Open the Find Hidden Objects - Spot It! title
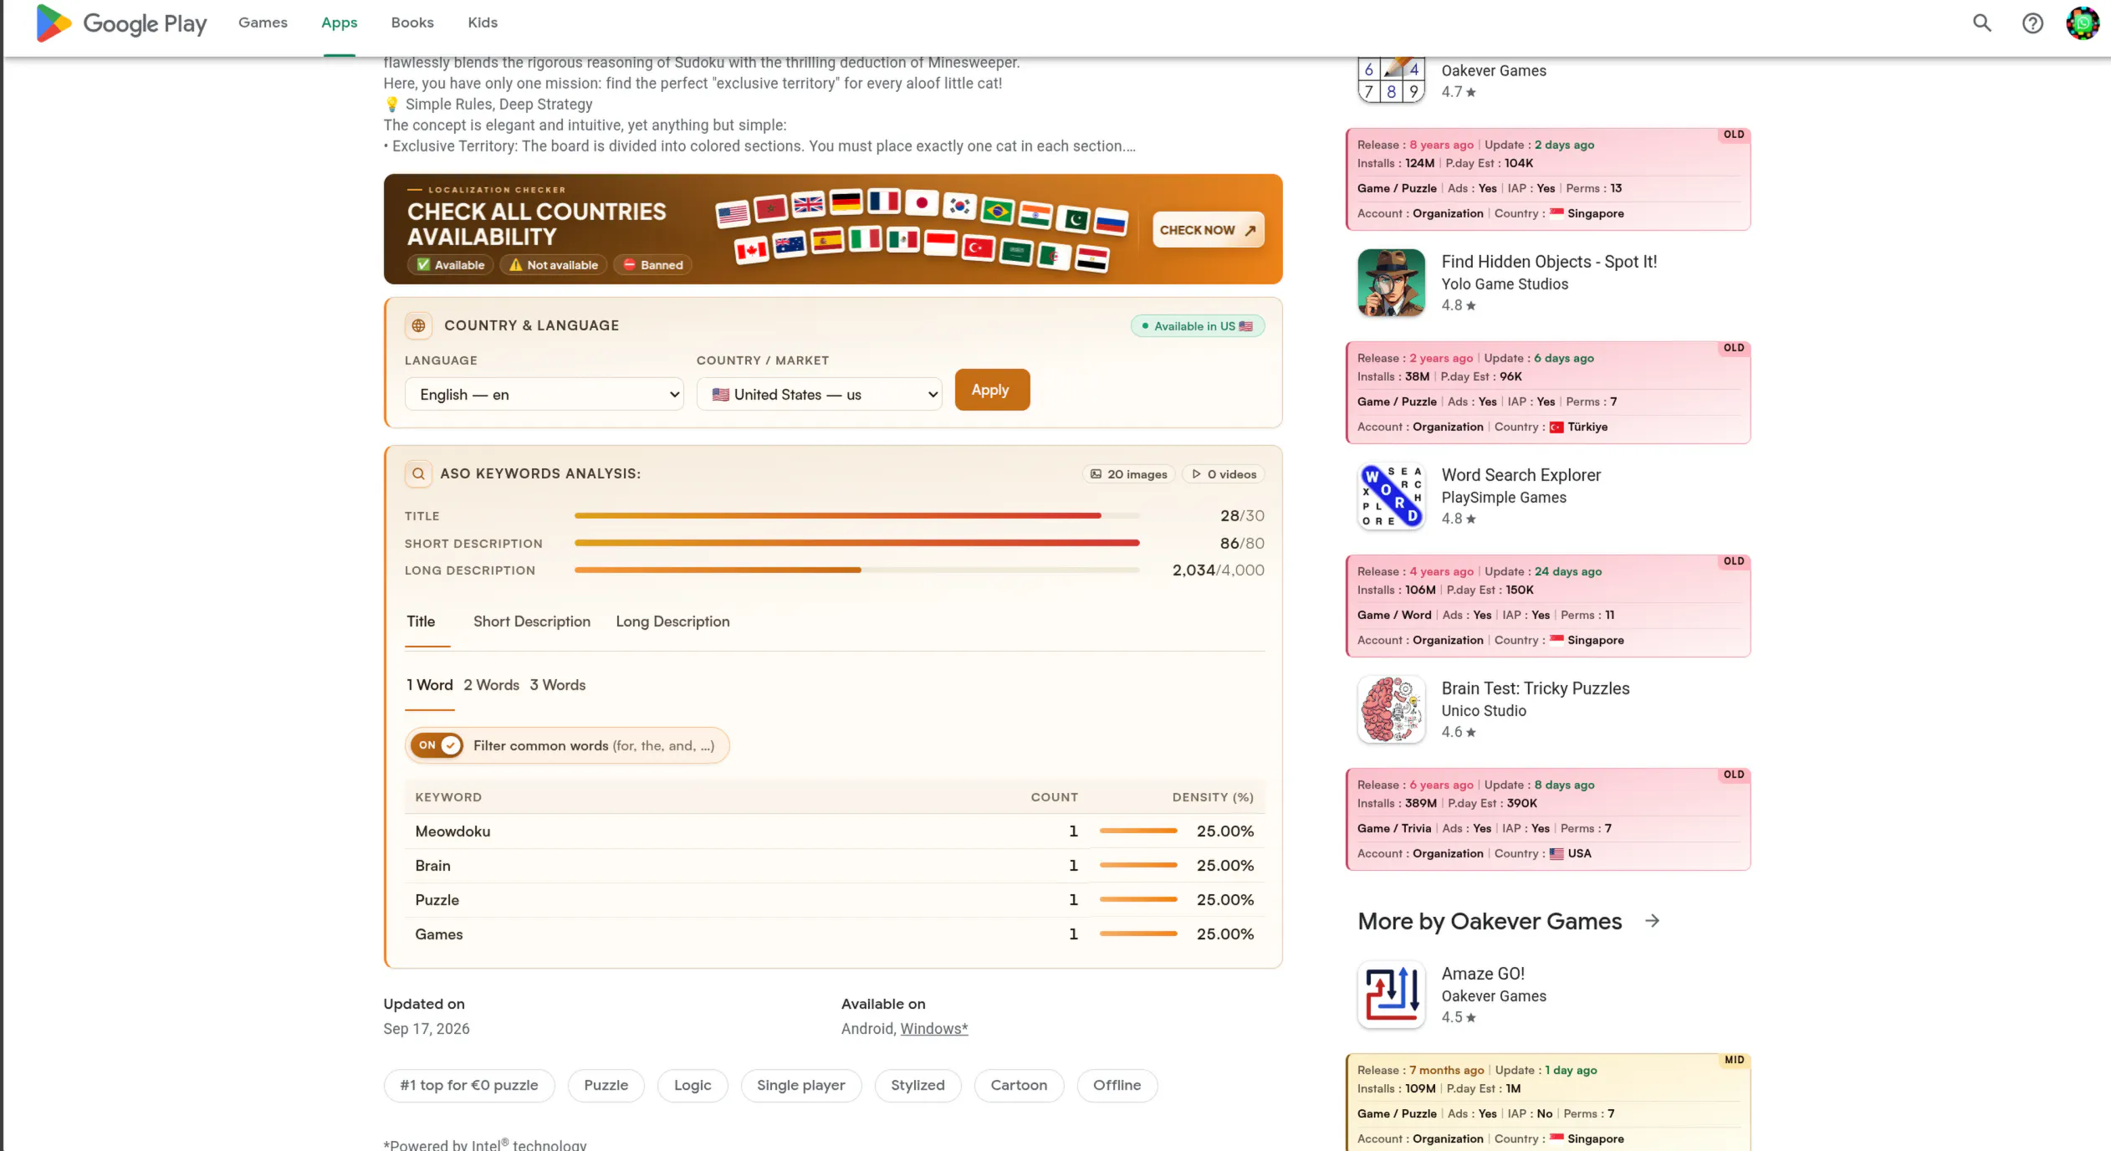The height and width of the screenshot is (1151, 2111). [1549, 262]
